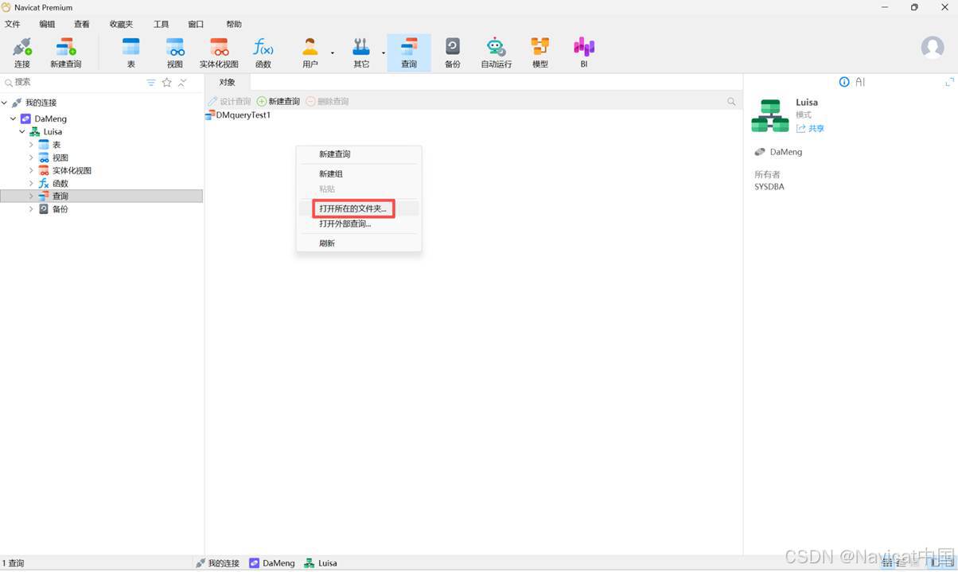This screenshot has height=572, width=958.
Task: Open the 自动运行 automation robot icon
Action: click(x=497, y=53)
